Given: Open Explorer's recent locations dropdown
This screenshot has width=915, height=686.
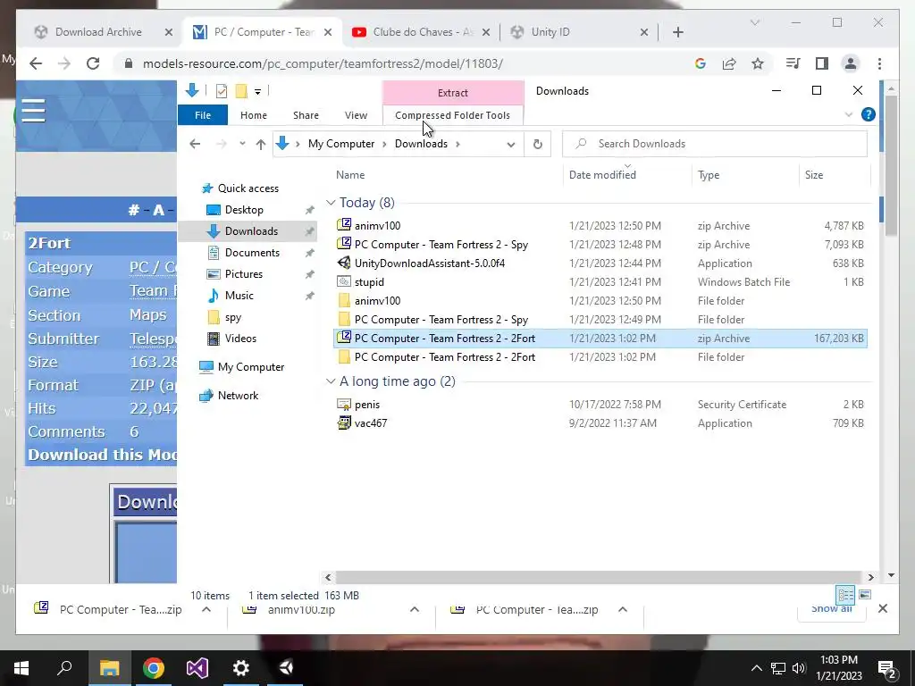Looking at the screenshot, I should coord(242,144).
